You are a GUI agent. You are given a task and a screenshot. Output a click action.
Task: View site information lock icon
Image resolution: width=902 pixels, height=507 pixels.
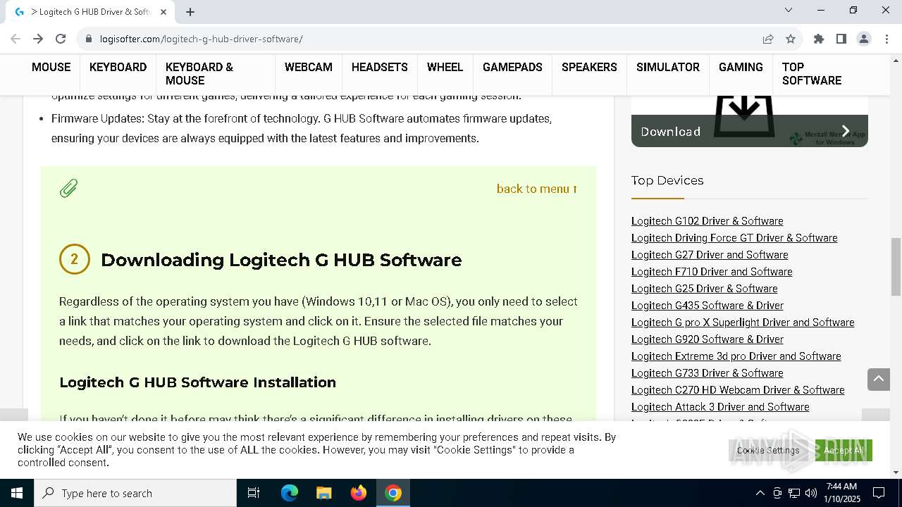(88, 39)
